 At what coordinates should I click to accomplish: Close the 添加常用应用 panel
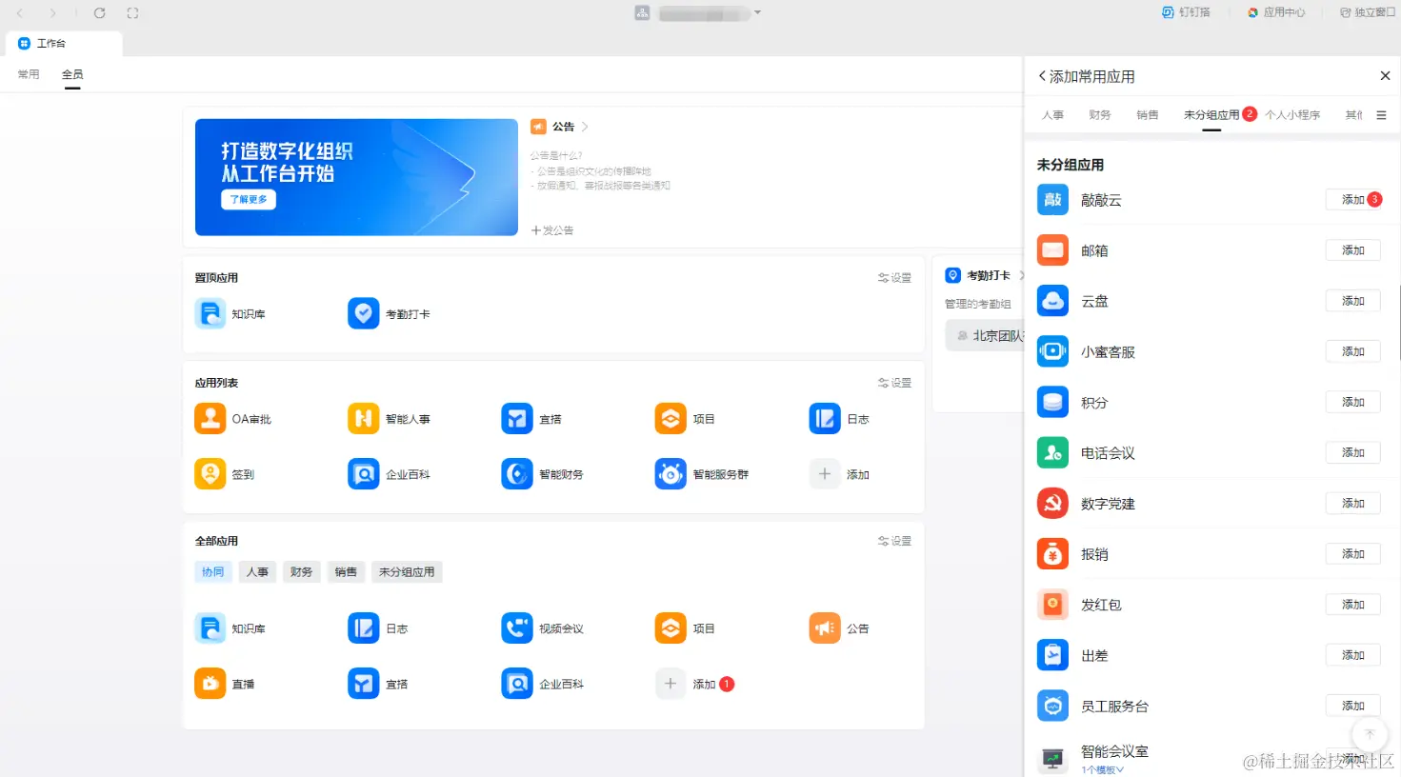[x=1385, y=76]
